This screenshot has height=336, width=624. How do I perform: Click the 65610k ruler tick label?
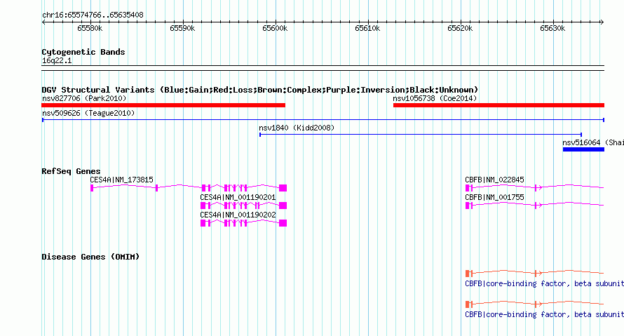pyautogui.click(x=367, y=28)
